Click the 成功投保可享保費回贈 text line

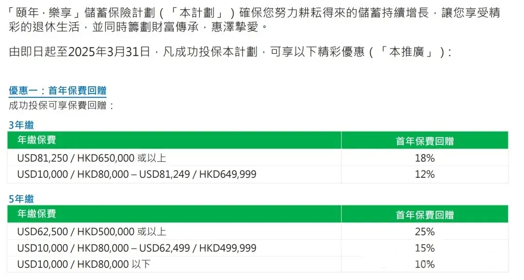61,106
